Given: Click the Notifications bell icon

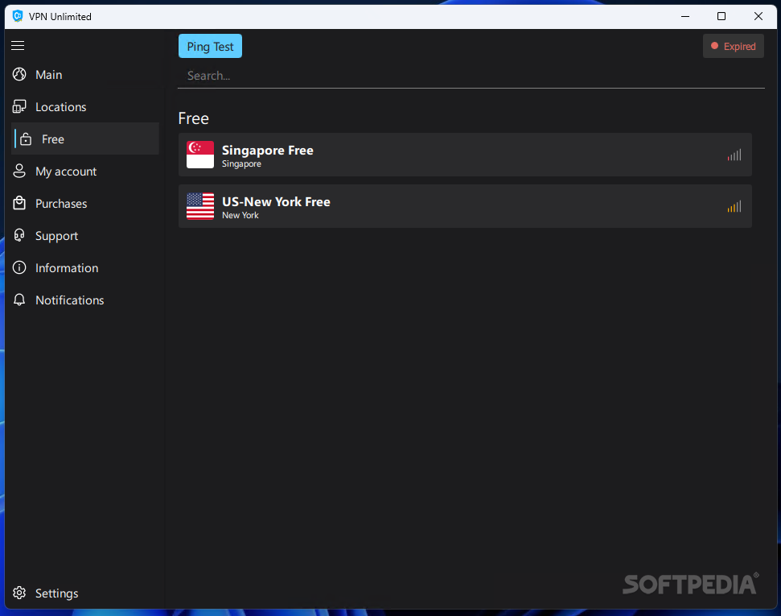Looking at the screenshot, I should tap(19, 300).
